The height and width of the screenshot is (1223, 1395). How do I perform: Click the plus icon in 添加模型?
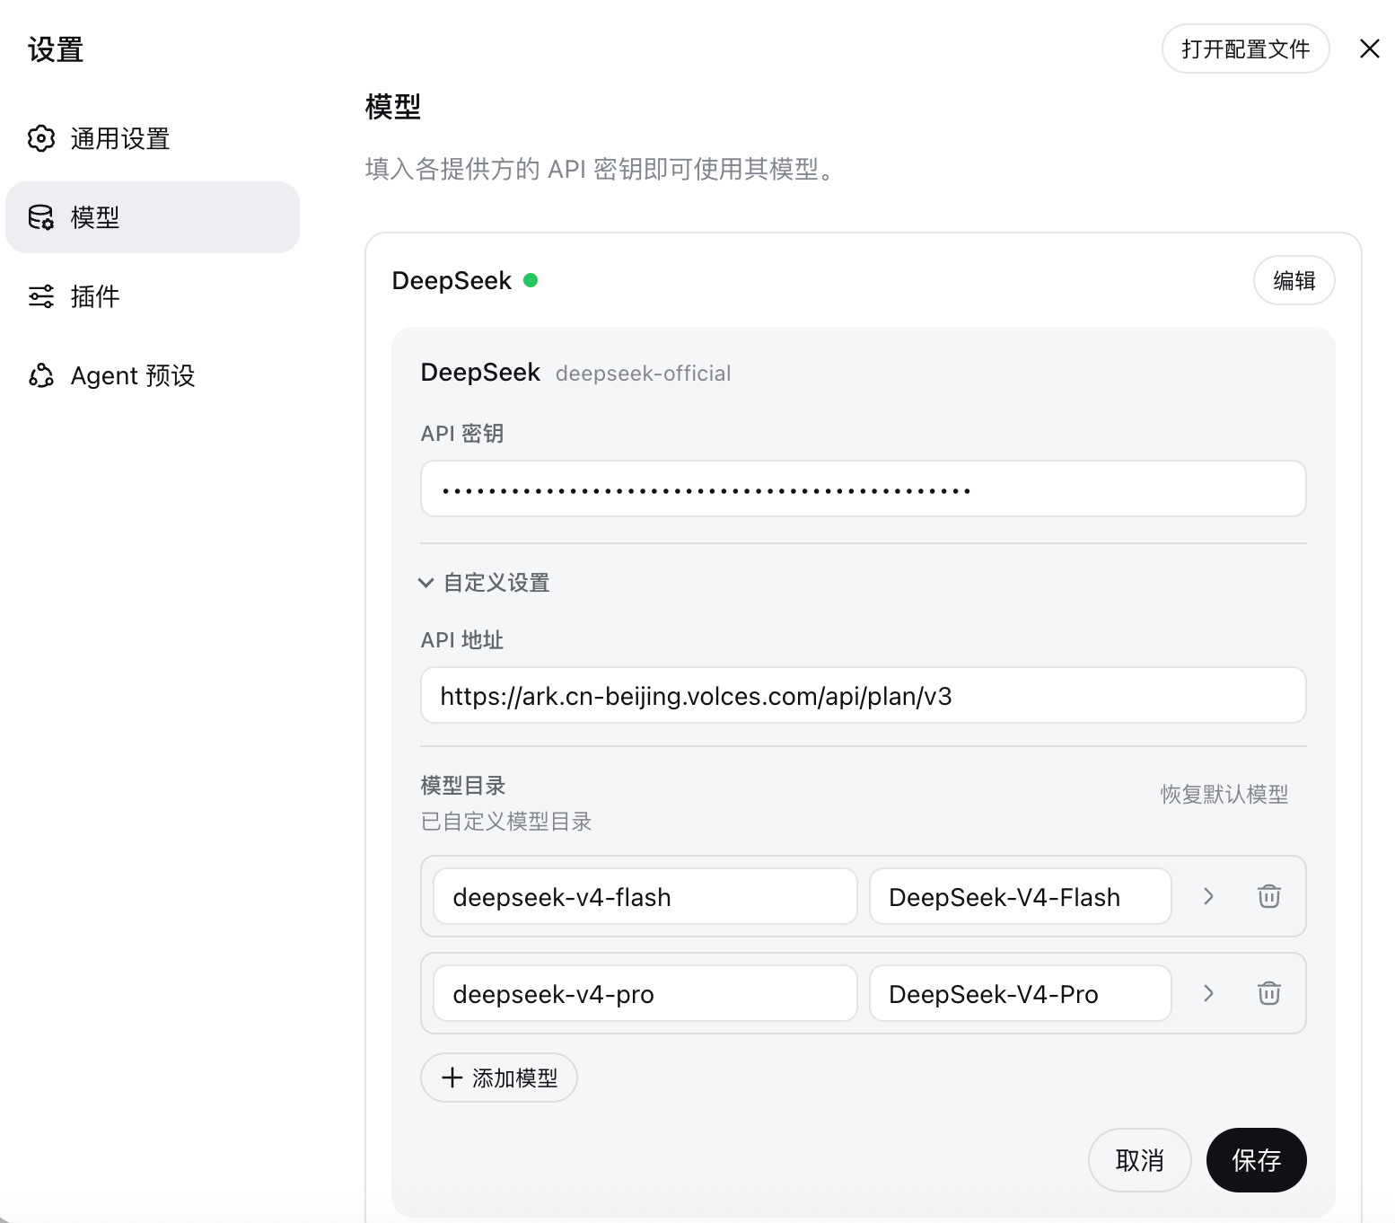coord(452,1078)
